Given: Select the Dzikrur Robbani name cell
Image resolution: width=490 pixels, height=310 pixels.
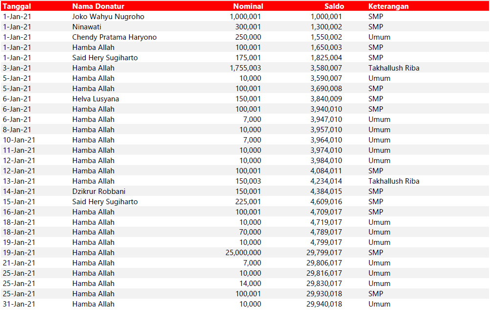Looking at the screenshot, I should pos(98,191).
